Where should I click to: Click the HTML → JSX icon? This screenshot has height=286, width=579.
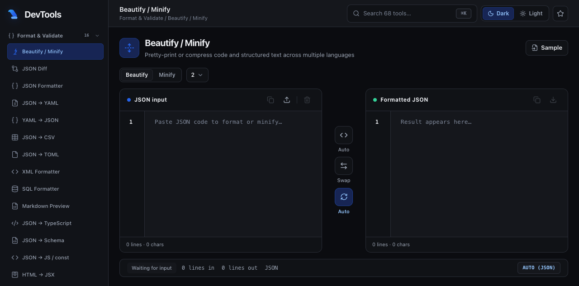click(15, 275)
